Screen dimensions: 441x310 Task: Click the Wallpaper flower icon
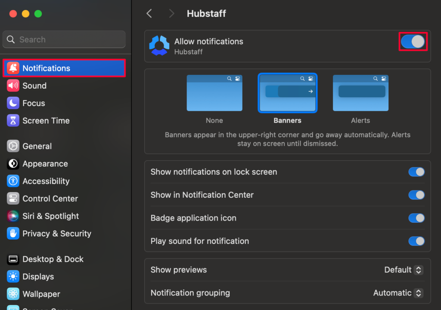coord(13,294)
